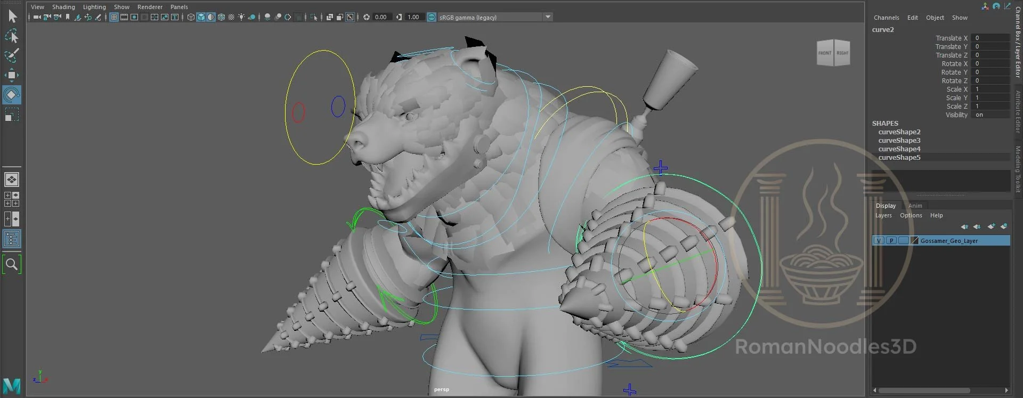
Task: Open the View panel menu
Action: [x=37, y=7]
